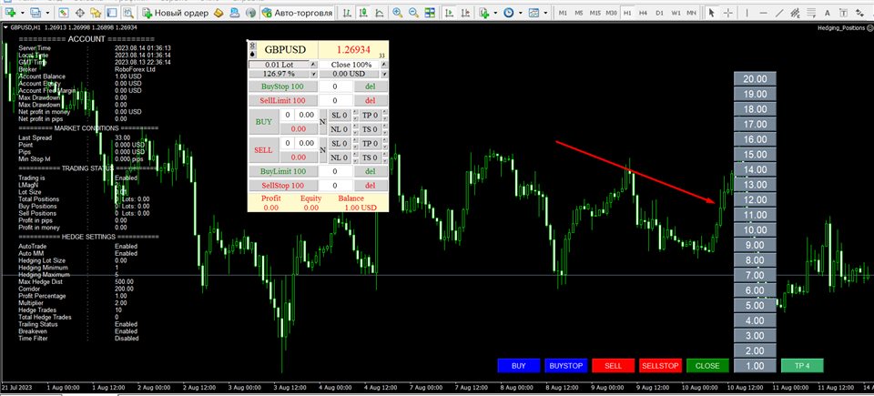Increase lot size with up arrow
This screenshot has width=874, height=396.
[312, 65]
